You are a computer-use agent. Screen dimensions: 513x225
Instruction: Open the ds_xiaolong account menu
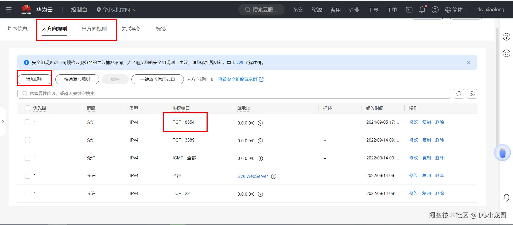491,10
